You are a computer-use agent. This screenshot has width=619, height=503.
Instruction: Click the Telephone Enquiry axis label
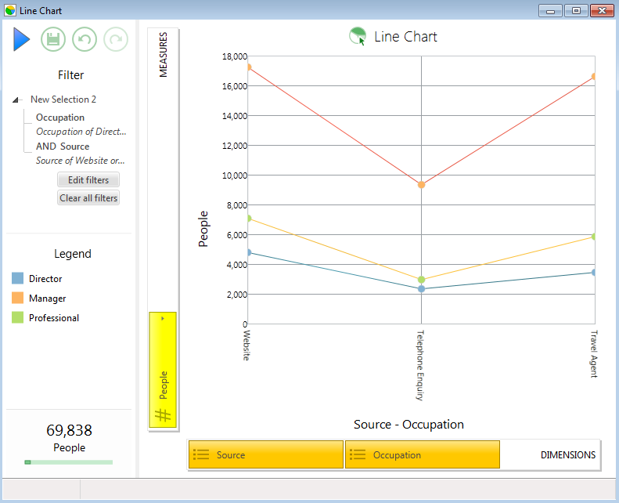click(420, 365)
